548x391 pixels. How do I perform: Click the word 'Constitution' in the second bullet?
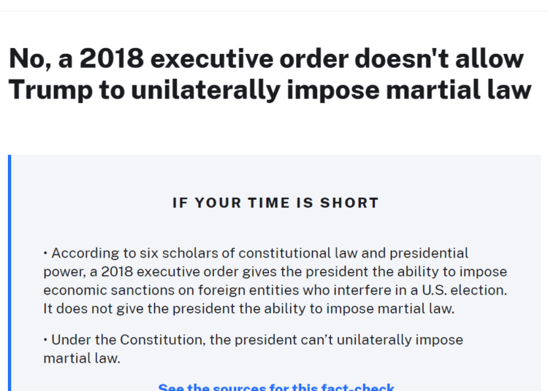pyautogui.click(x=163, y=340)
